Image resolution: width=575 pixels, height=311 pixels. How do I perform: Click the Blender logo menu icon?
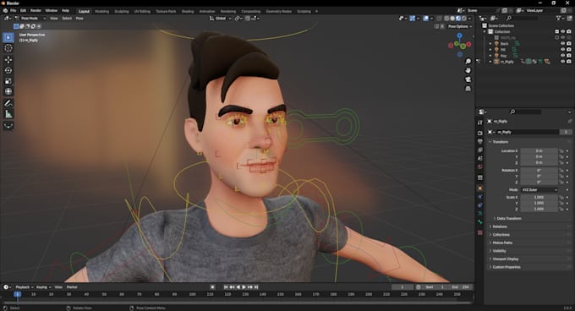(5, 11)
